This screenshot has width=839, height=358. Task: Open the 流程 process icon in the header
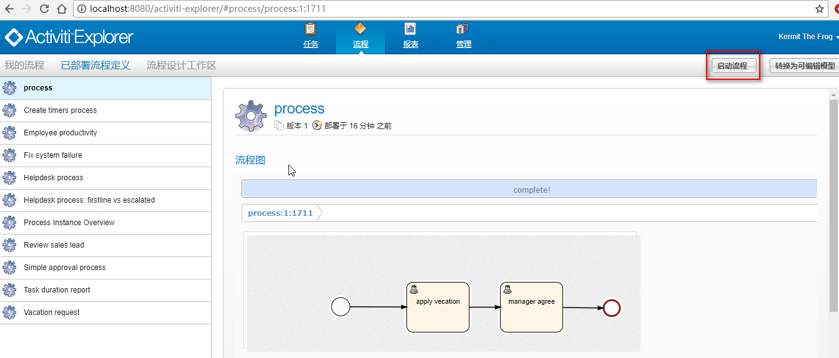(360, 29)
